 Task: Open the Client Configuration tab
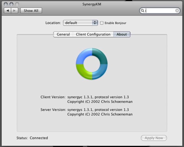[x=93, y=34]
